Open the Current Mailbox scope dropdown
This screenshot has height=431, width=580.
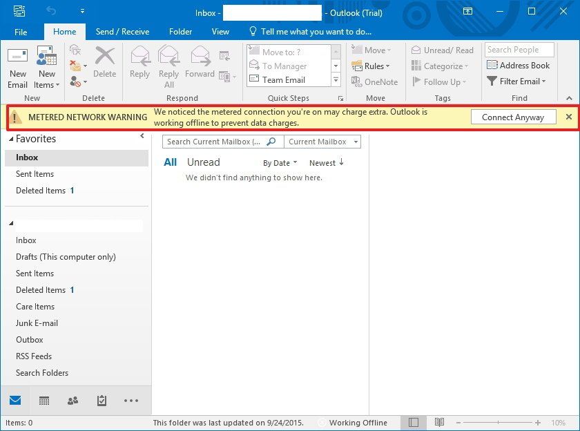pyautogui.click(x=322, y=141)
